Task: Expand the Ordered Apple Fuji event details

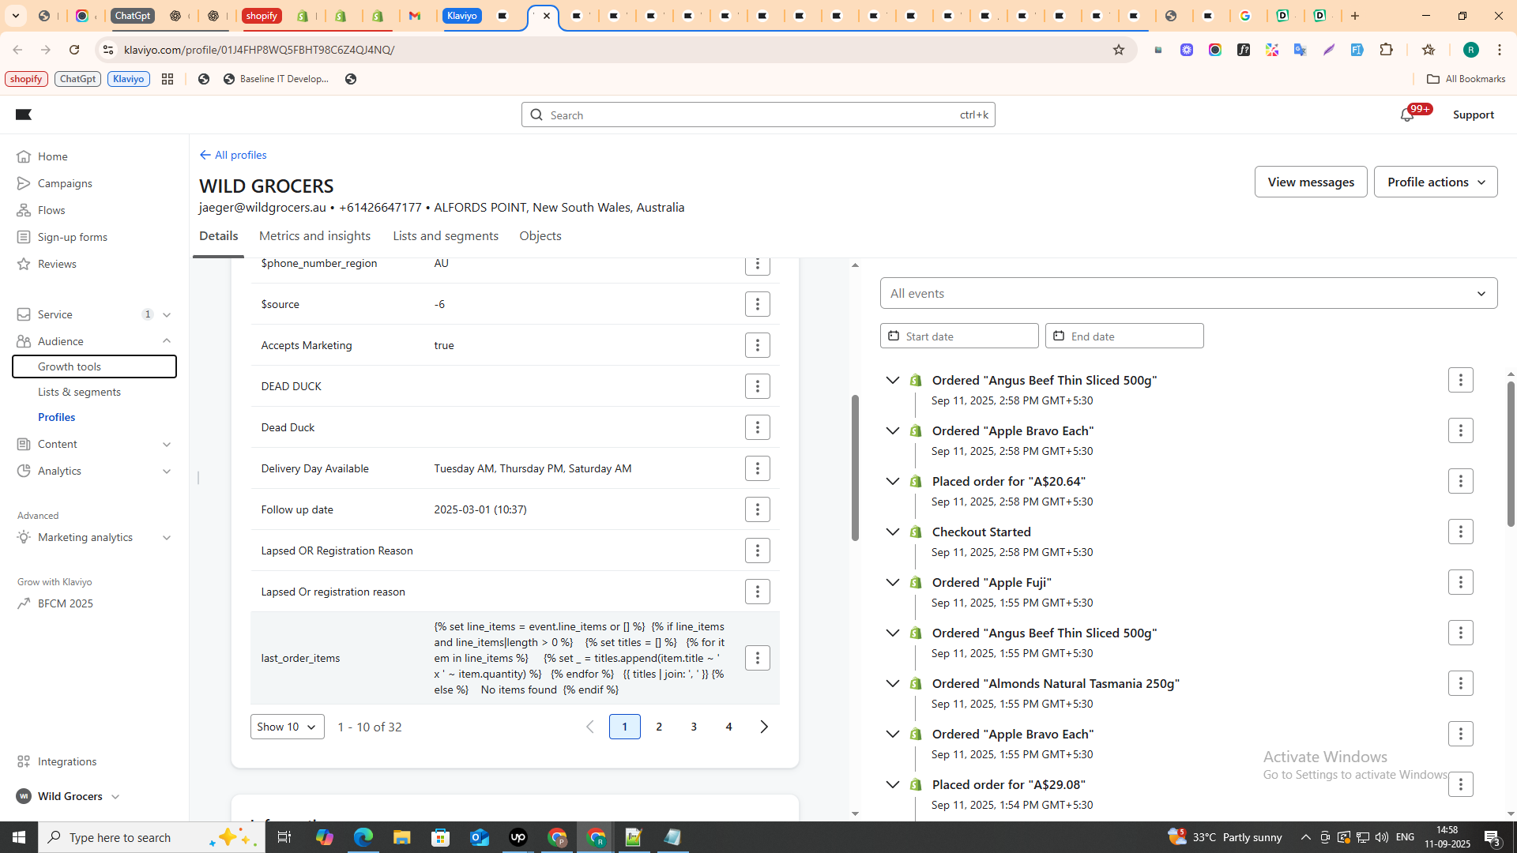Action: click(x=893, y=582)
